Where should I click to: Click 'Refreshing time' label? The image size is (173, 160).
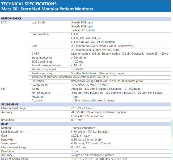click(41, 93)
